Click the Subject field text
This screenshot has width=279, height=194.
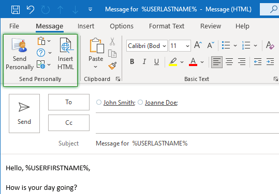[142, 143]
